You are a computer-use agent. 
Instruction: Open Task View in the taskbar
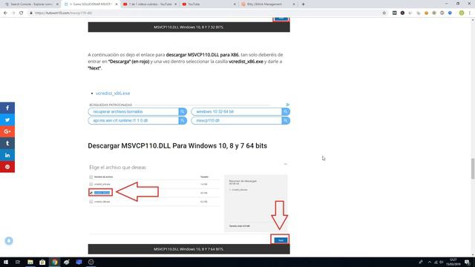18,262
